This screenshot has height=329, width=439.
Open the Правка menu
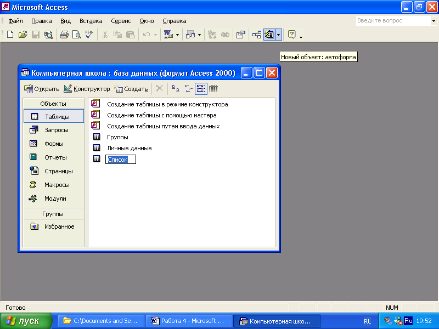point(42,21)
